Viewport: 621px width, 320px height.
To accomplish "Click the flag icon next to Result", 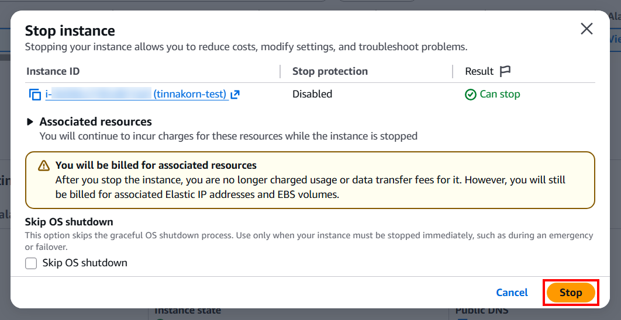I will click(x=505, y=71).
